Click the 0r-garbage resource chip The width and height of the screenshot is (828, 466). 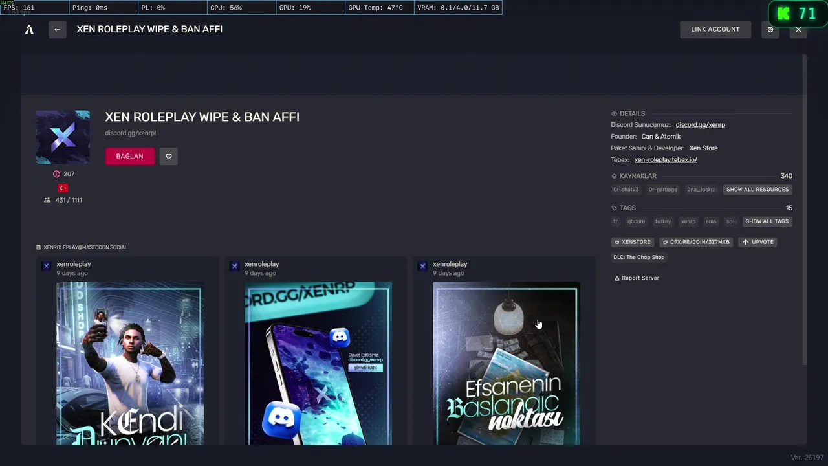pos(662,190)
